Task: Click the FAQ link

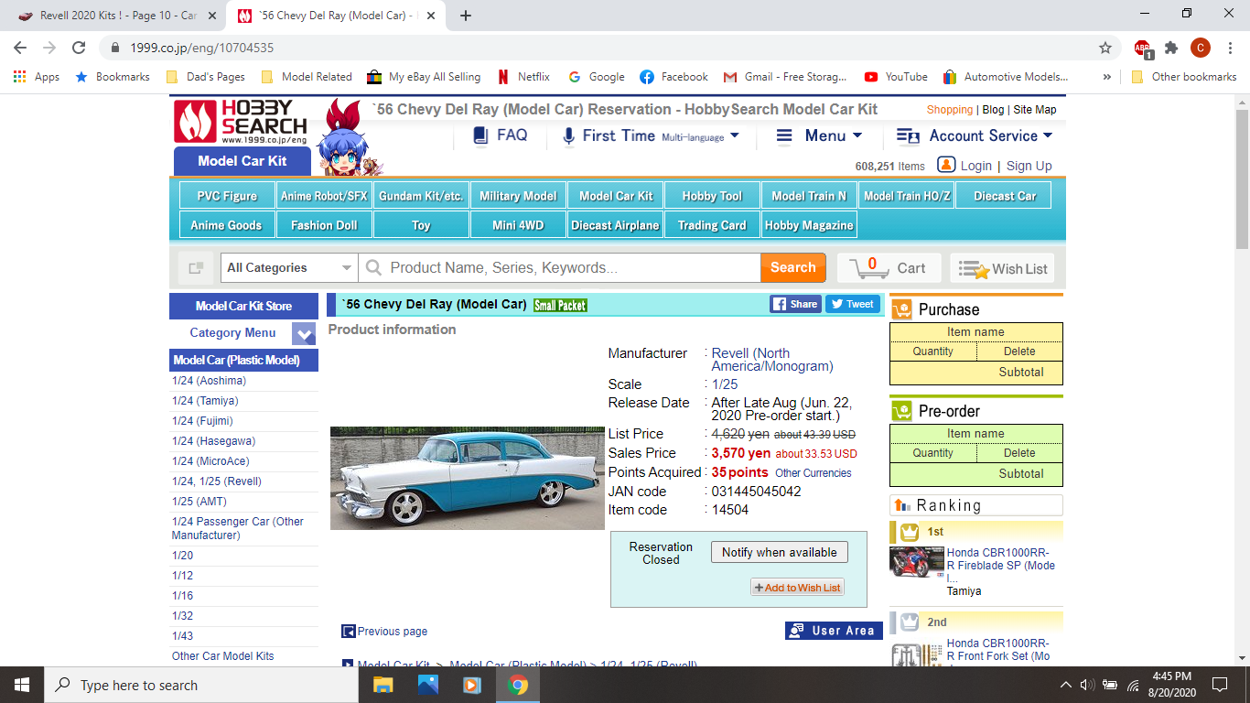Action: pyautogui.click(x=500, y=135)
